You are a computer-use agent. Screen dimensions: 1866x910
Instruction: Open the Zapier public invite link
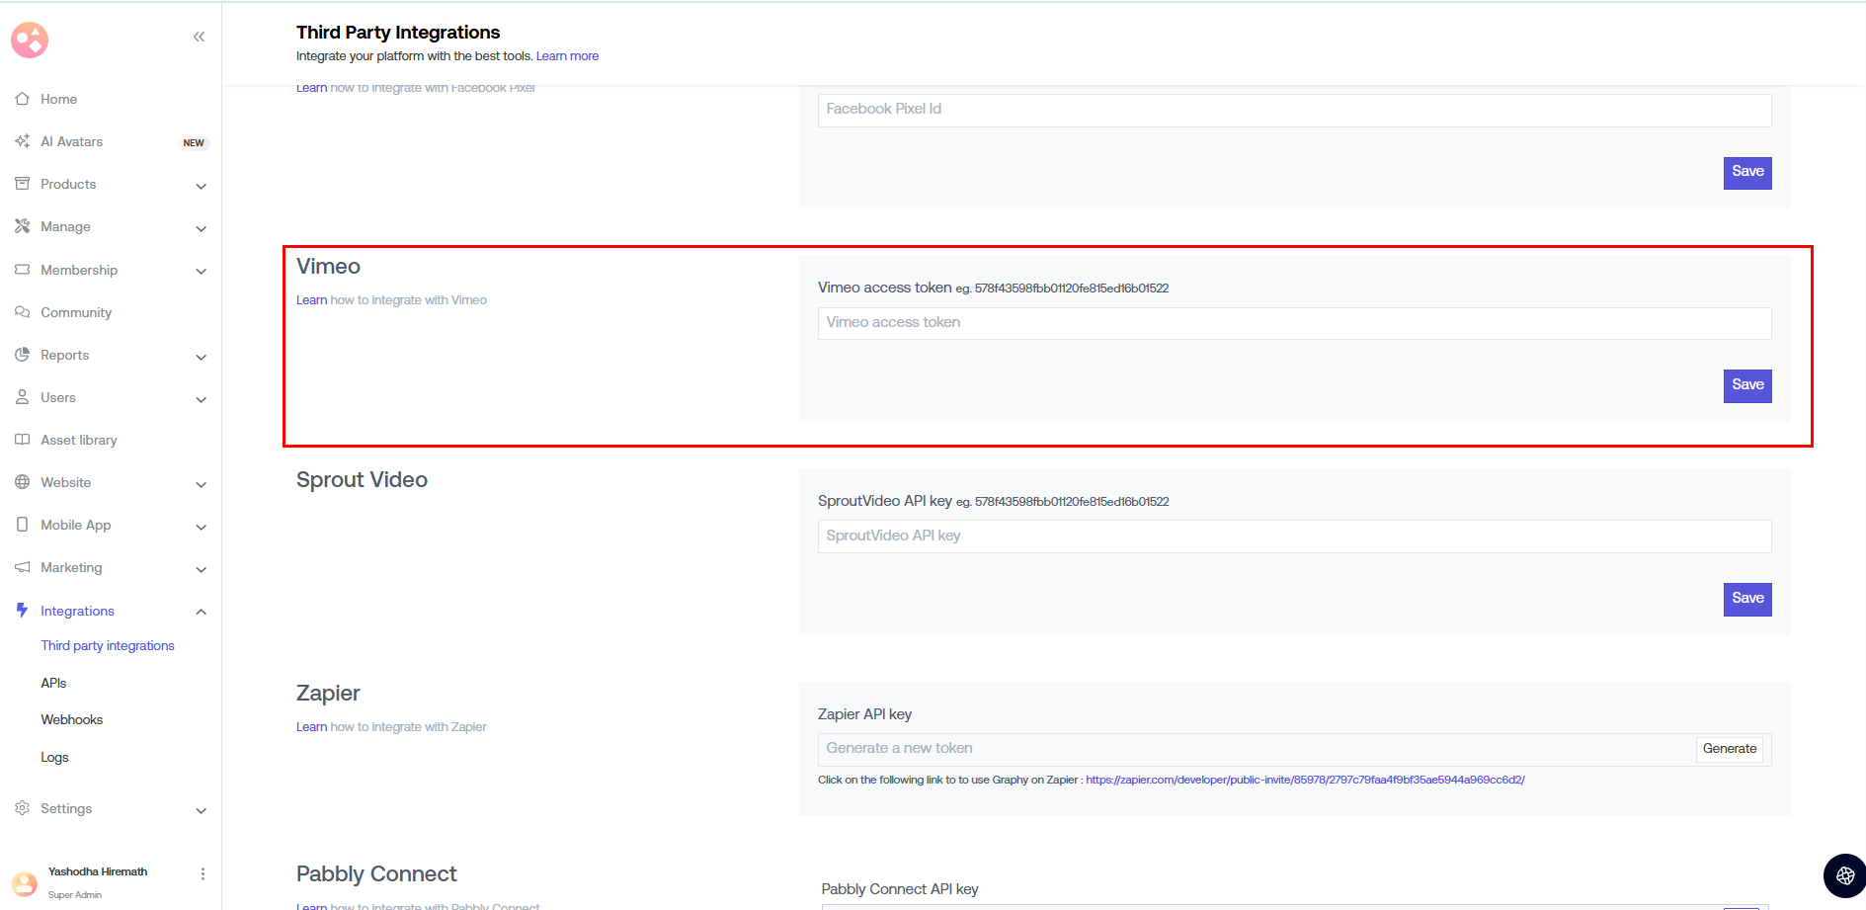(x=1304, y=780)
